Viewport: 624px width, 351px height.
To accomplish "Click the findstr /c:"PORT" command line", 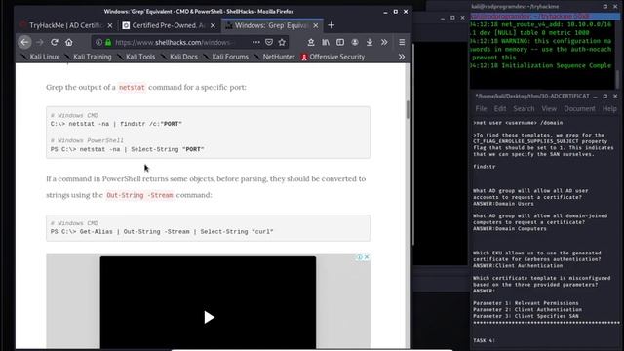I will click(x=116, y=124).
